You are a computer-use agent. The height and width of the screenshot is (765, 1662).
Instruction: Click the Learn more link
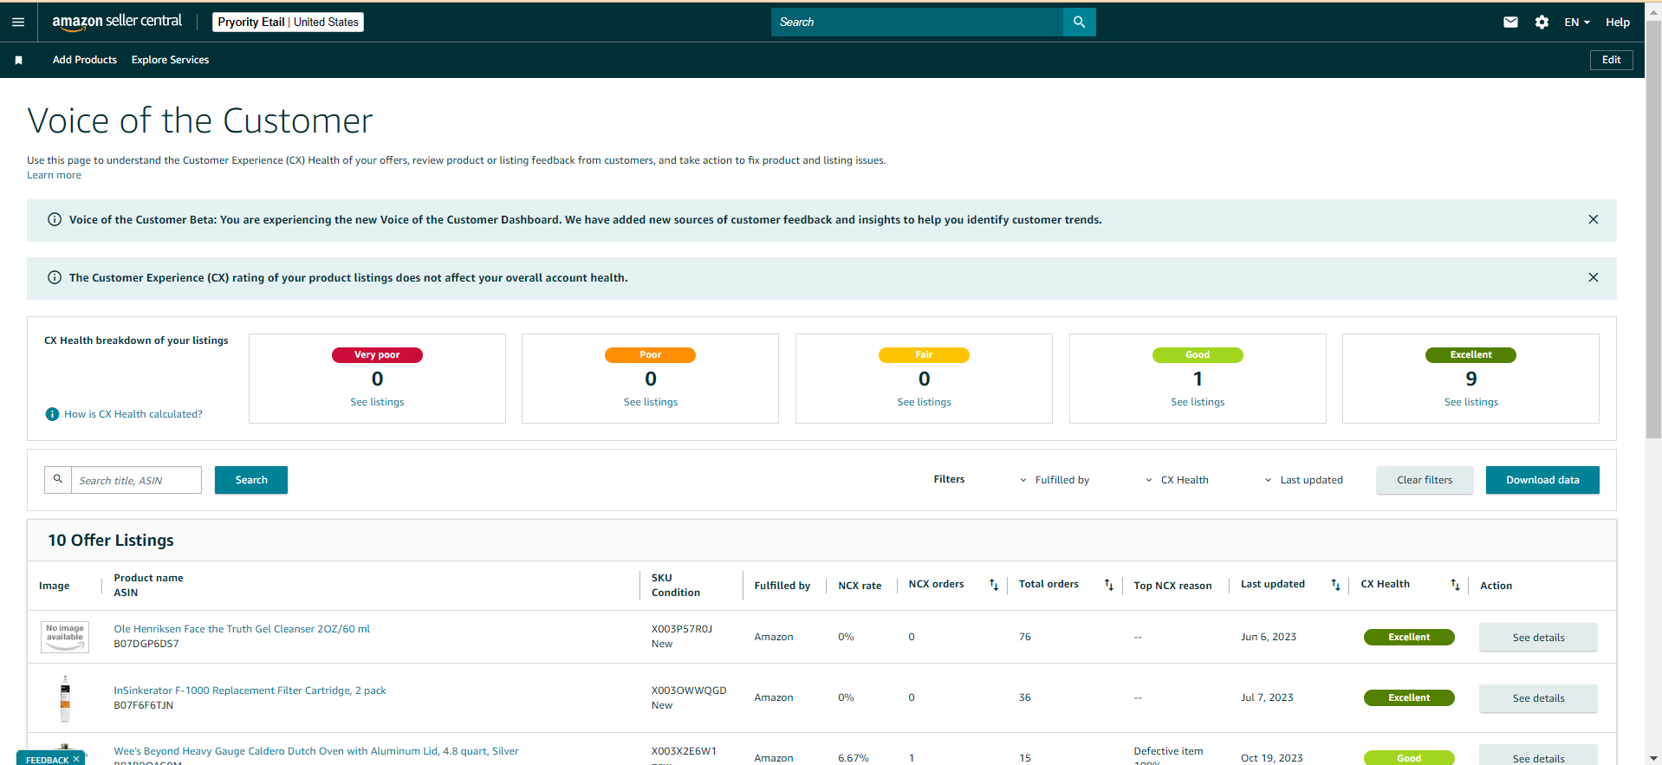point(54,175)
